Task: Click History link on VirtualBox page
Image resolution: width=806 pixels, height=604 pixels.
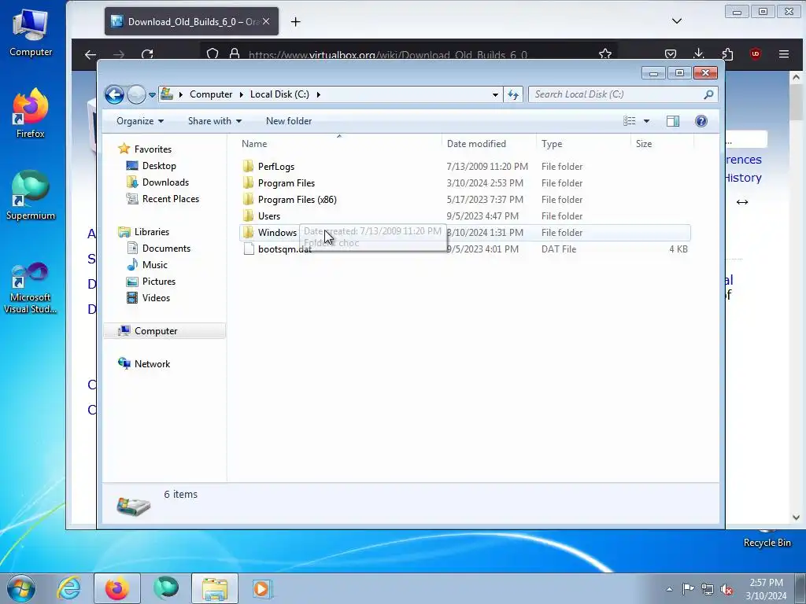Action: 743,178
